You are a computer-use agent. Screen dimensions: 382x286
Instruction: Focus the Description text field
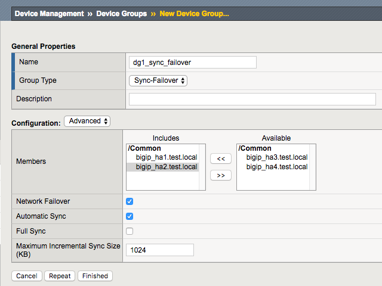[x=252, y=99]
